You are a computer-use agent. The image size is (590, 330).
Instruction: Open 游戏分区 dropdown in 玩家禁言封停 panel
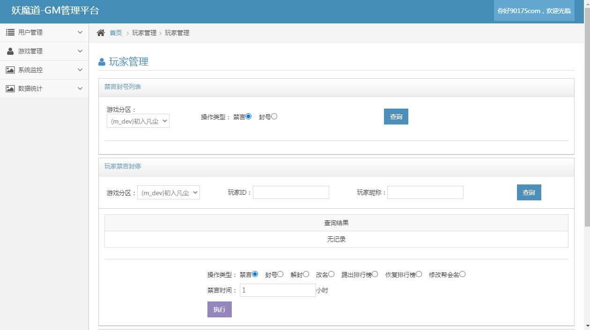tap(169, 192)
